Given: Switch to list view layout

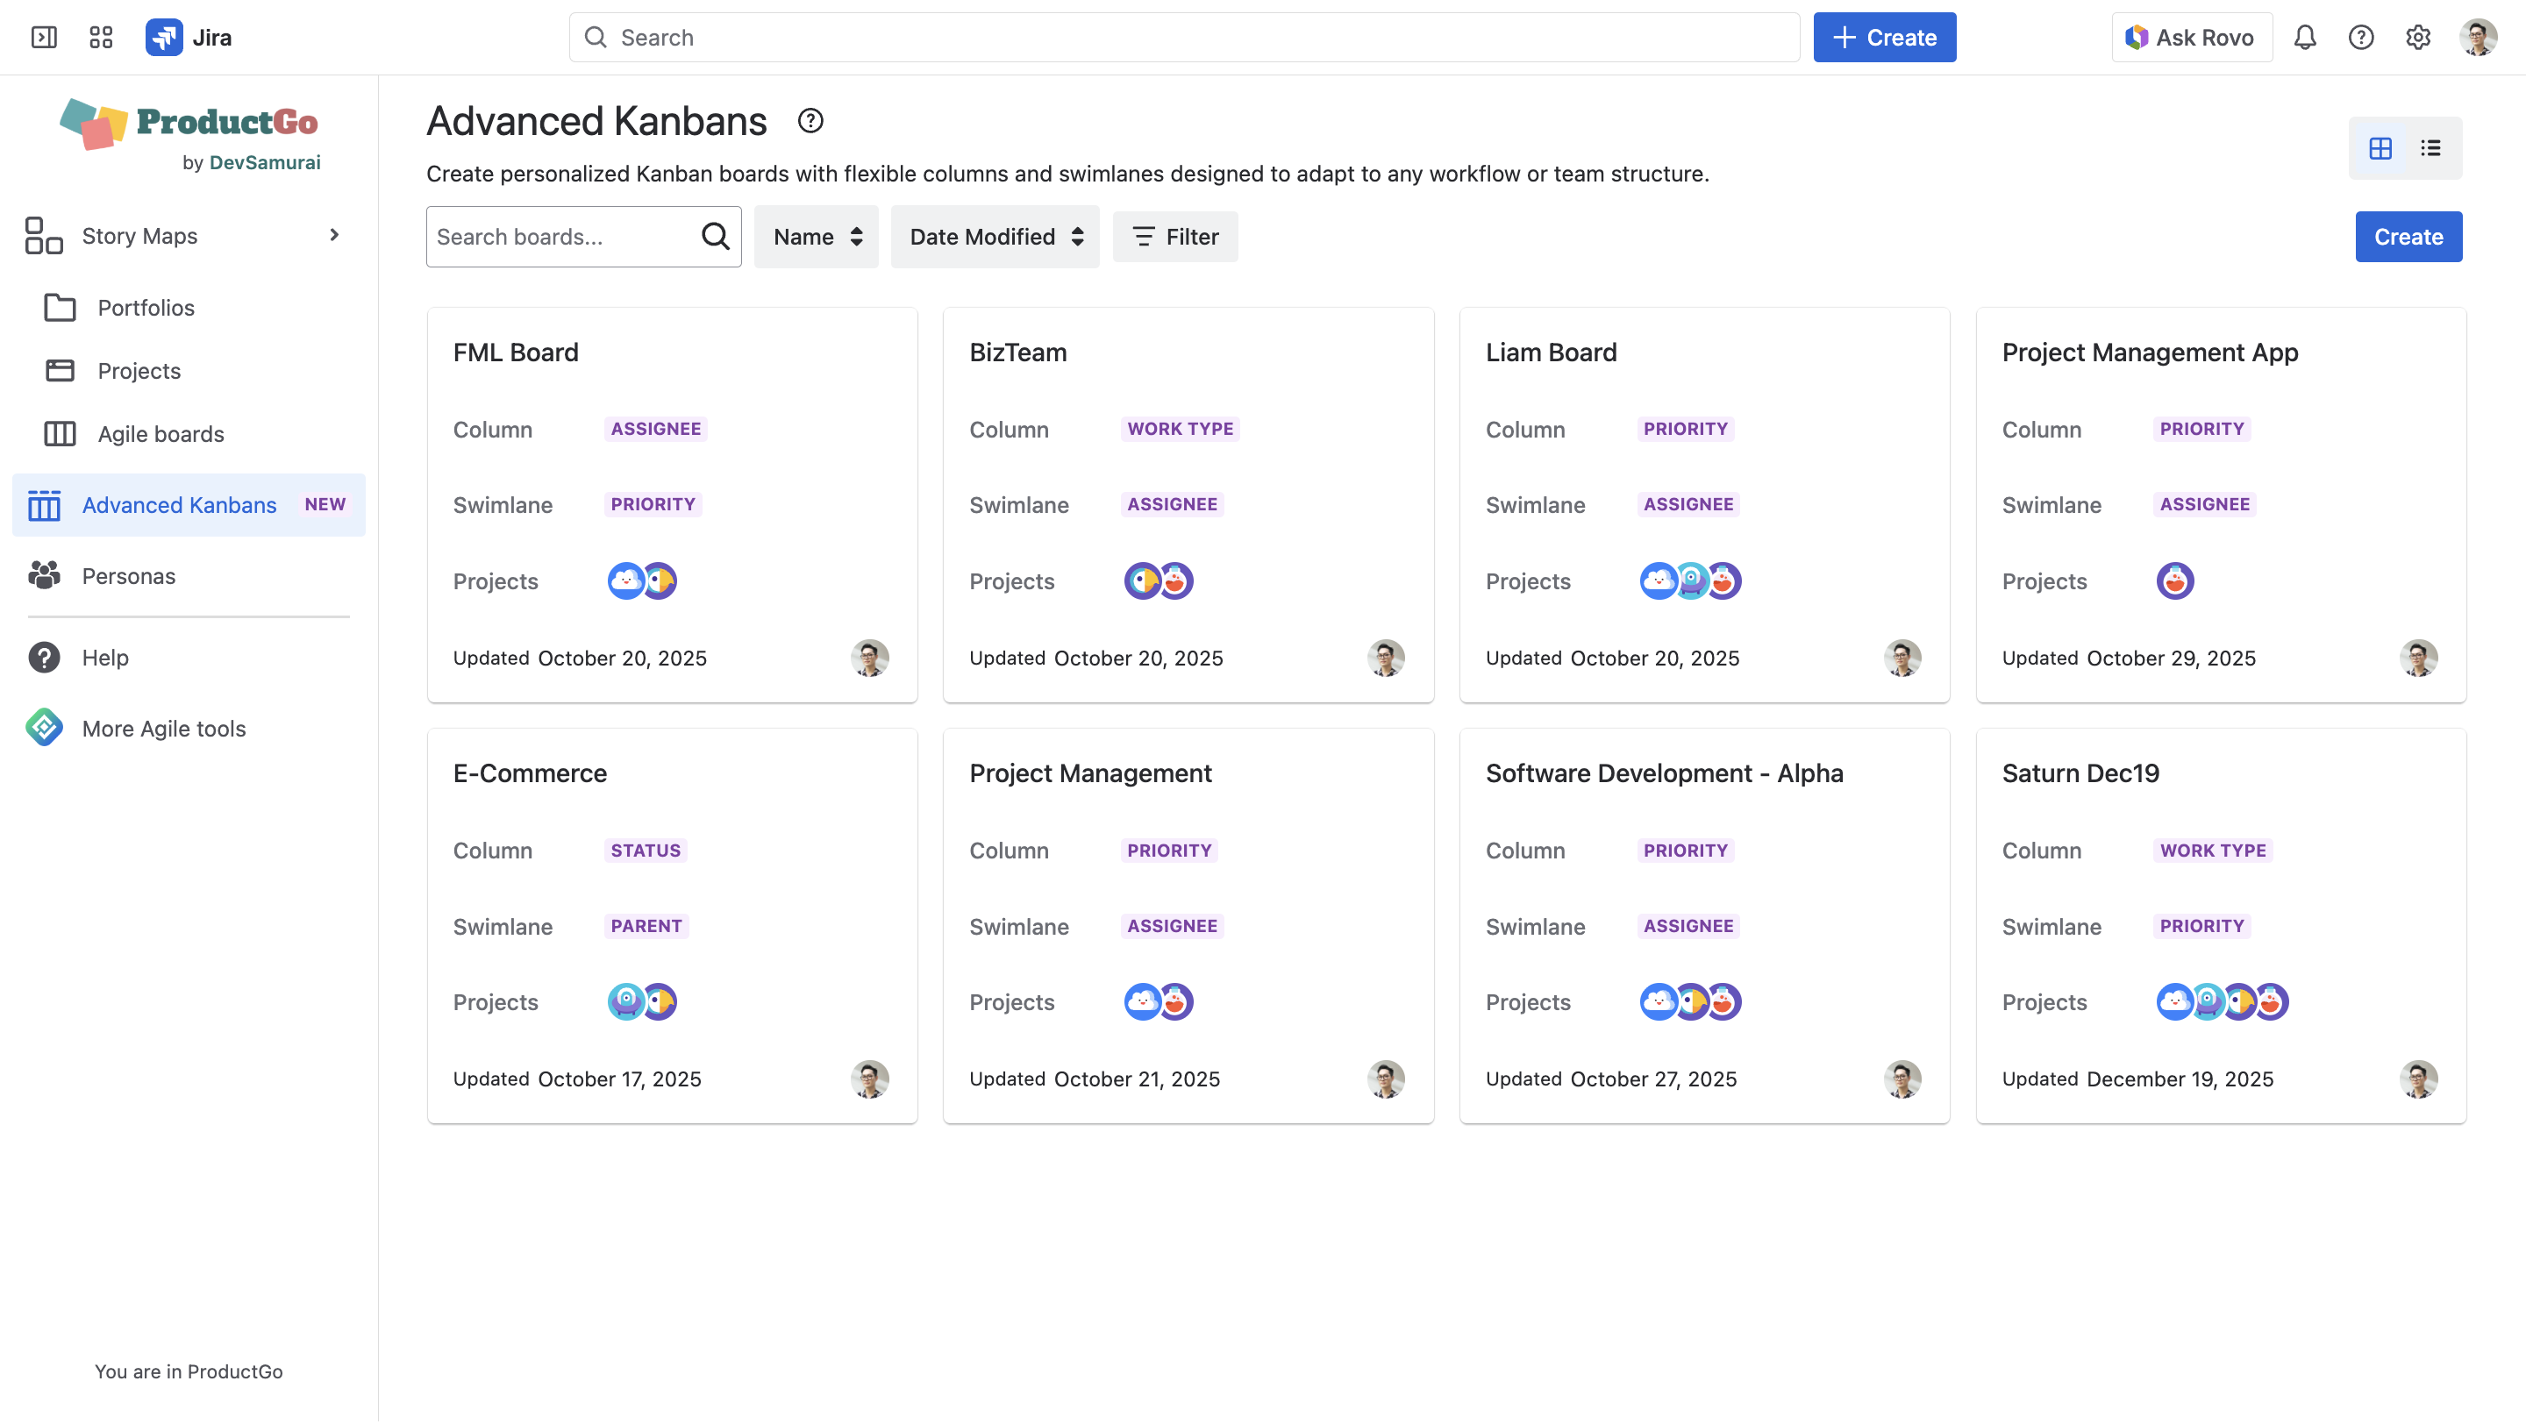Looking at the screenshot, I should [x=2430, y=148].
